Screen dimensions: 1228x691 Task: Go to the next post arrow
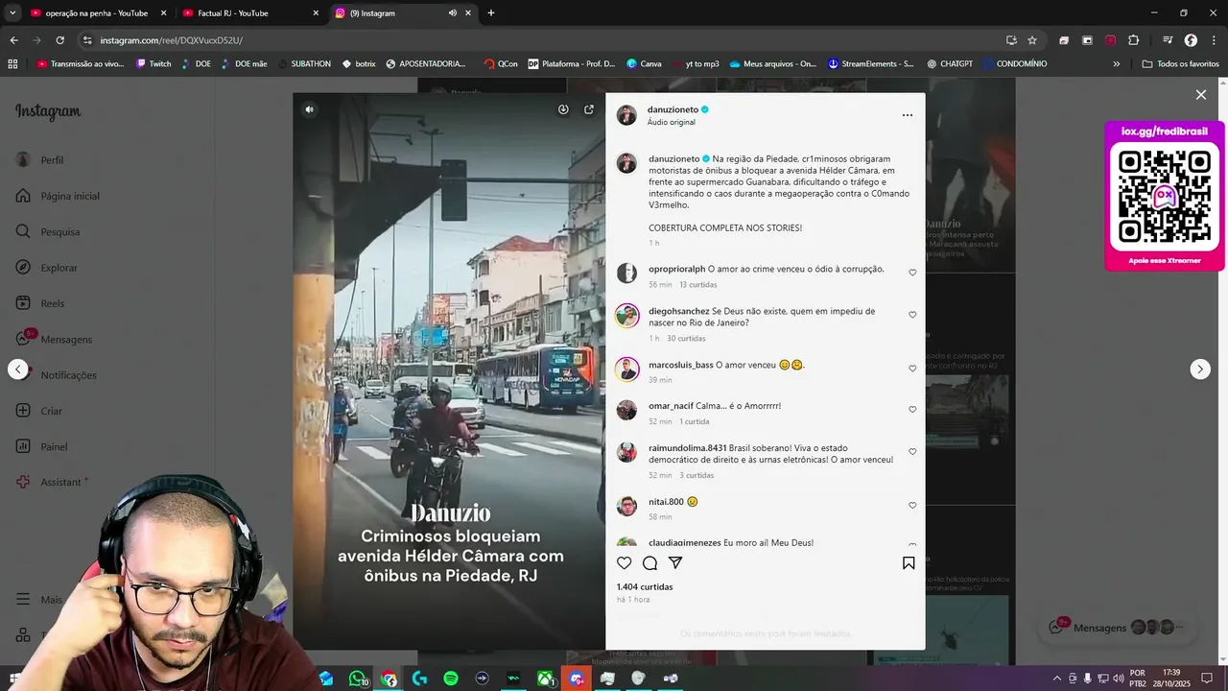click(1200, 369)
